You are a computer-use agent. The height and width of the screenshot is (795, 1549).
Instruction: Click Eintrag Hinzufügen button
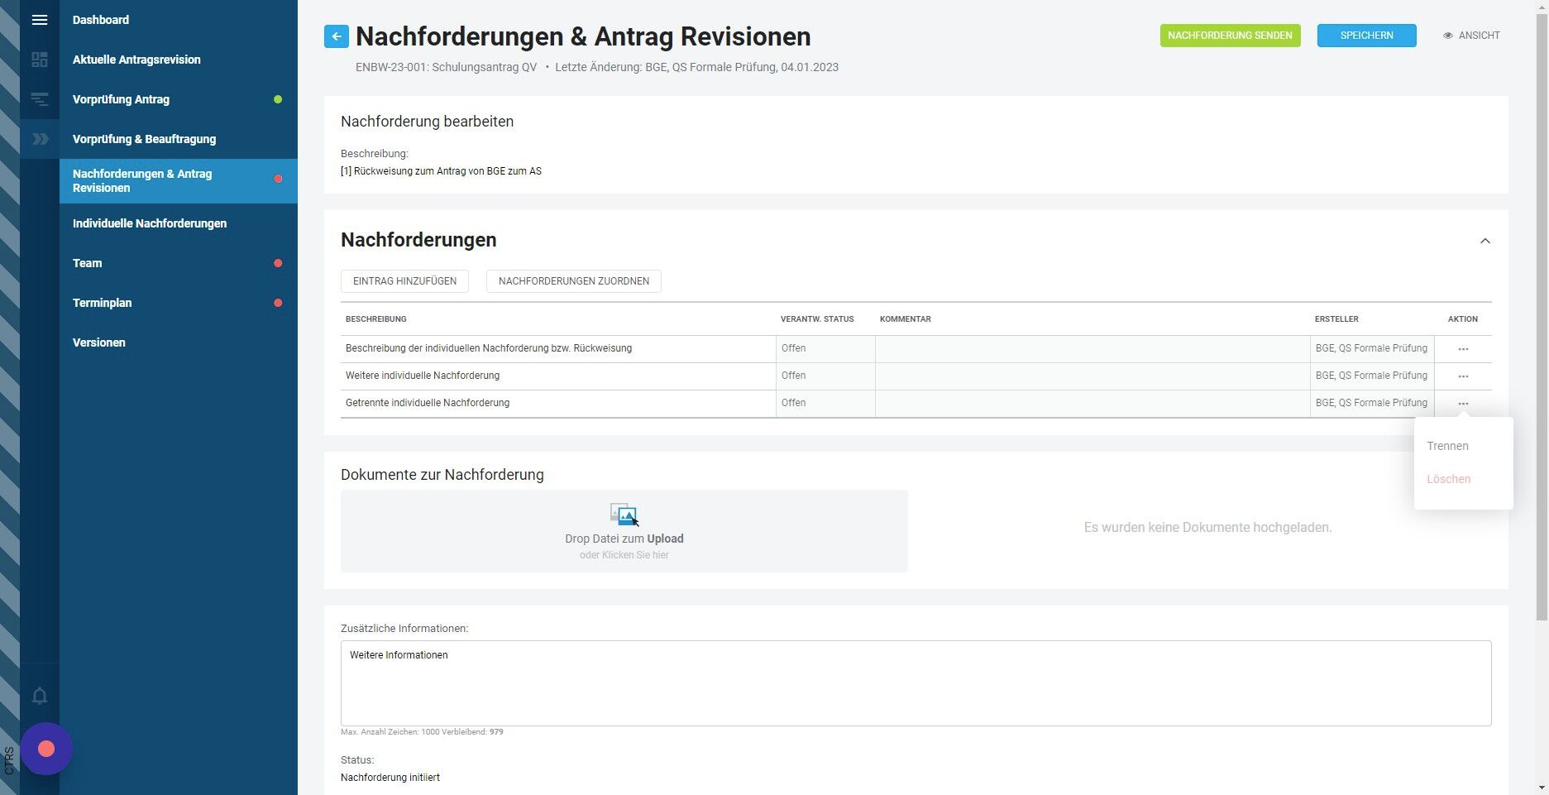click(x=404, y=281)
